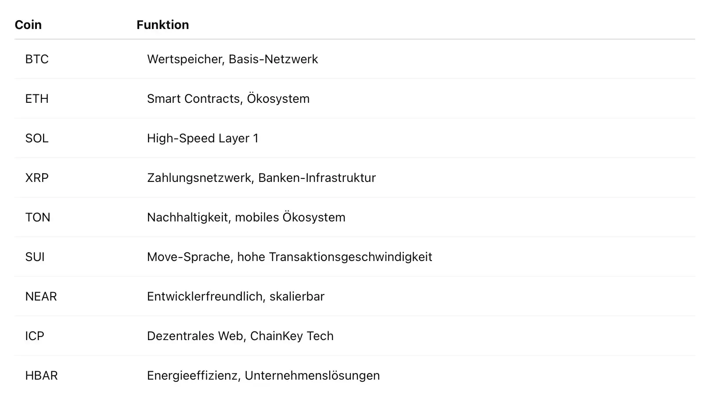The height and width of the screenshot is (406, 713).
Task: Click 'Nachhaltigkeit, mobiles Ökosystem' text
Action: 246,217
